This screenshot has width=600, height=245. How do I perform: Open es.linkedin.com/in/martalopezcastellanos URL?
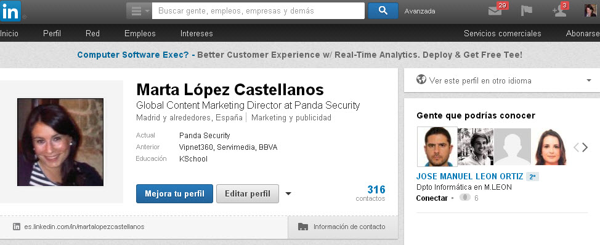[x=84, y=227]
